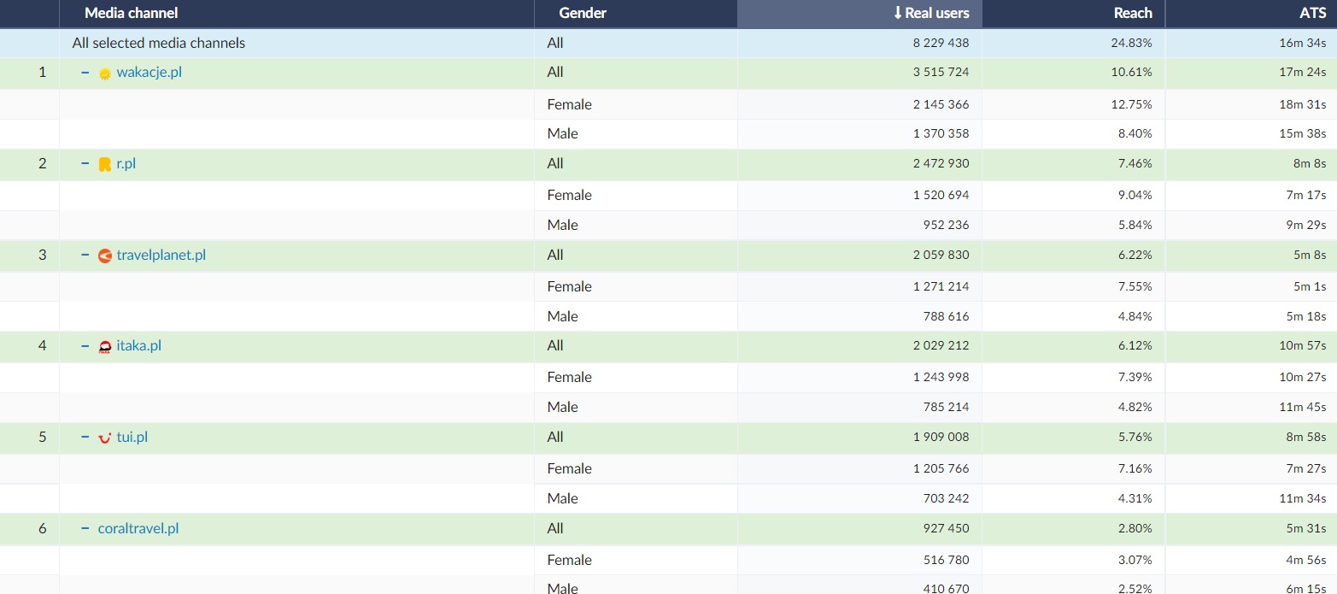Click the itaka.pl logo icon

(x=105, y=347)
